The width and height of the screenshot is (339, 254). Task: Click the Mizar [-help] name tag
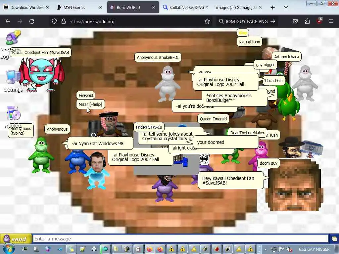point(91,104)
